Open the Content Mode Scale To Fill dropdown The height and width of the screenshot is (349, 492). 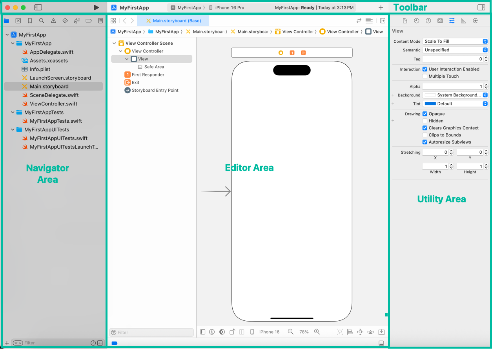point(455,41)
